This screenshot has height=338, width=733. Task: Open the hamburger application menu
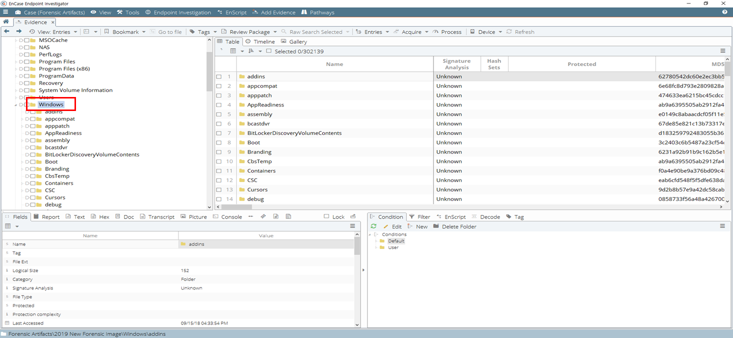point(5,12)
